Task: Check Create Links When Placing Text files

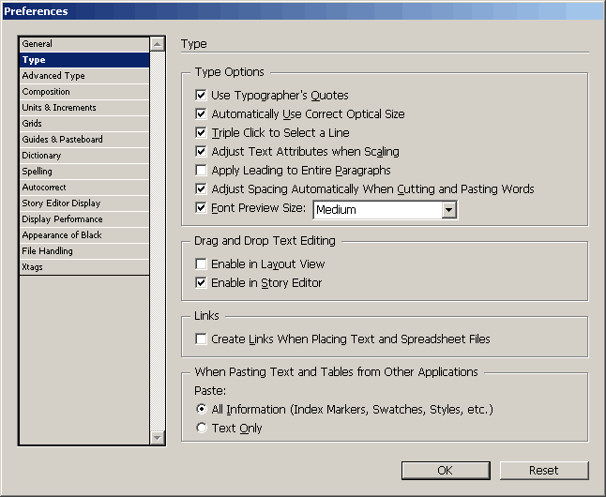Action: (201, 339)
